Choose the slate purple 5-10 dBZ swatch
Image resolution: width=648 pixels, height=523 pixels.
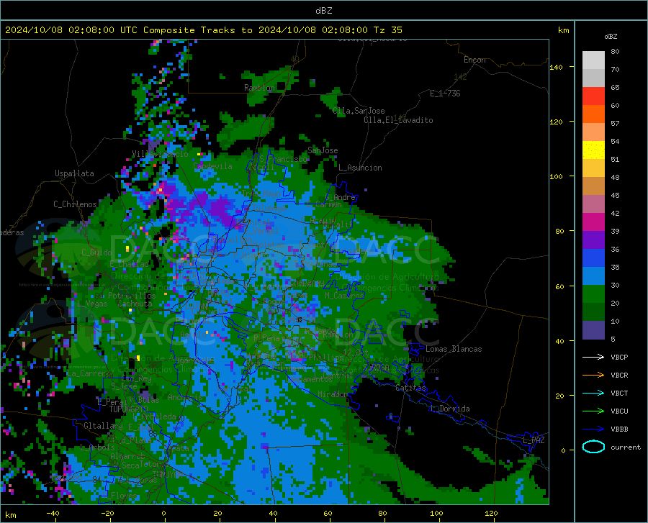coord(593,330)
